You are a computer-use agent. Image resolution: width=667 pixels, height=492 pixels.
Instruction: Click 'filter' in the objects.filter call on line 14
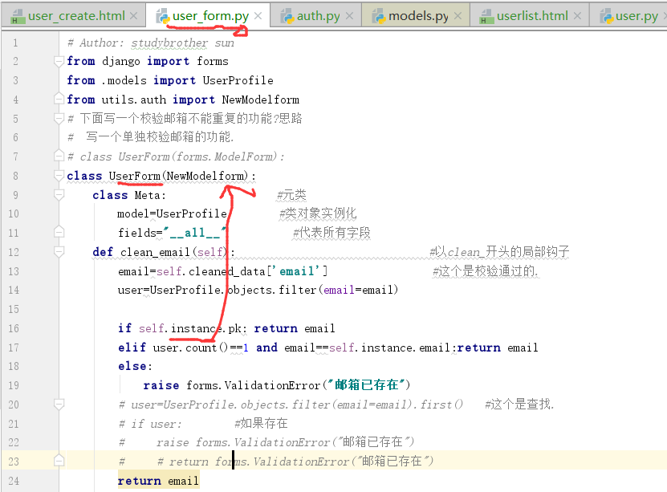[x=297, y=290]
